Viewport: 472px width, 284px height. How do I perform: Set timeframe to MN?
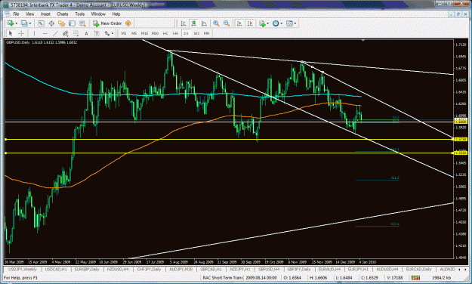coord(206,33)
